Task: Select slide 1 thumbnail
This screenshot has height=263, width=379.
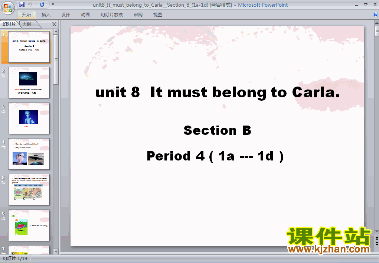Action: pyautogui.click(x=29, y=47)
